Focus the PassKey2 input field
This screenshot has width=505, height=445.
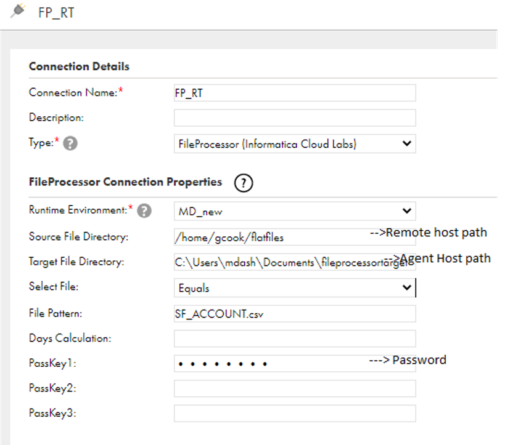coord(295,388)
